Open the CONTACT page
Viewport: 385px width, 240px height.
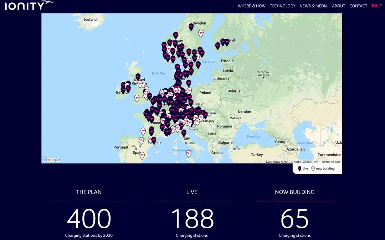(358, 6)
